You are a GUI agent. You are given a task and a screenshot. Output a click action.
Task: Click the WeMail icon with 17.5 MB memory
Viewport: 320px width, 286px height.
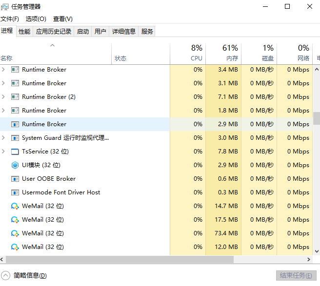pyautogui.click(x=15, y=220)
